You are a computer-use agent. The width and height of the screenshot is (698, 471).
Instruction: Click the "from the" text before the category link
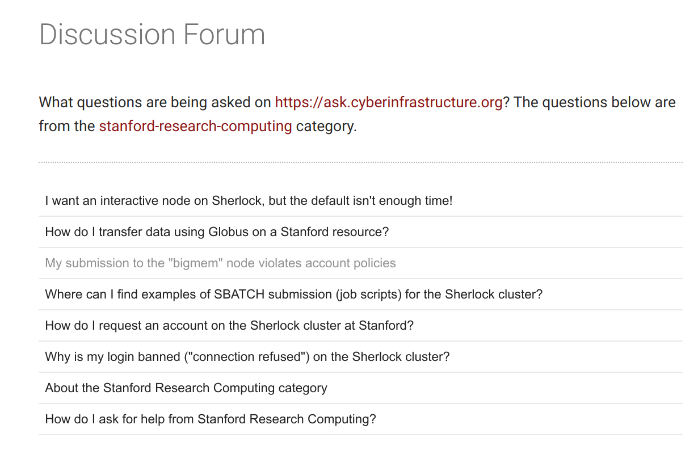click(66, 126)
